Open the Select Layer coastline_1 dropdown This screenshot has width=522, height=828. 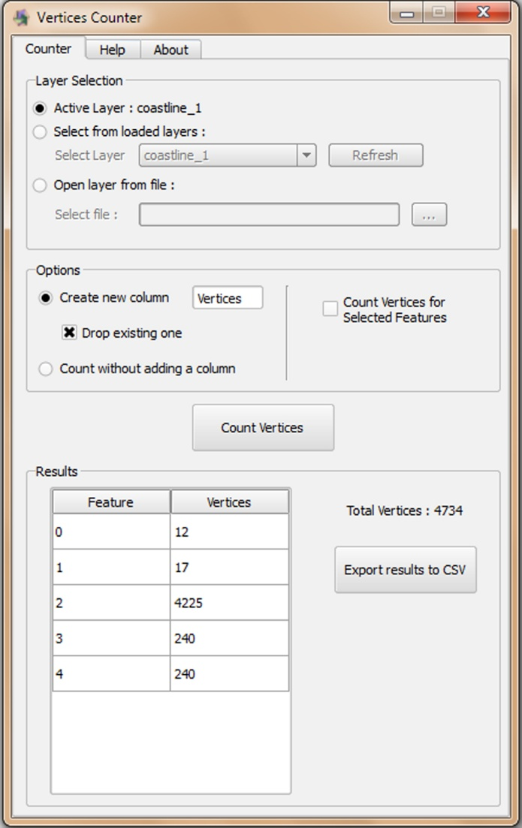click(x=228, y=155)
